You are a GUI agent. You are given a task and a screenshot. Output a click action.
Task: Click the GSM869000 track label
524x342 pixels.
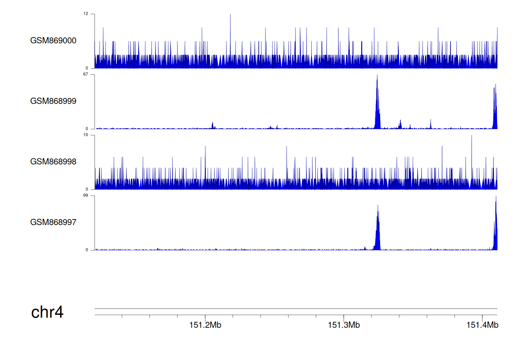tap(53, 40)
